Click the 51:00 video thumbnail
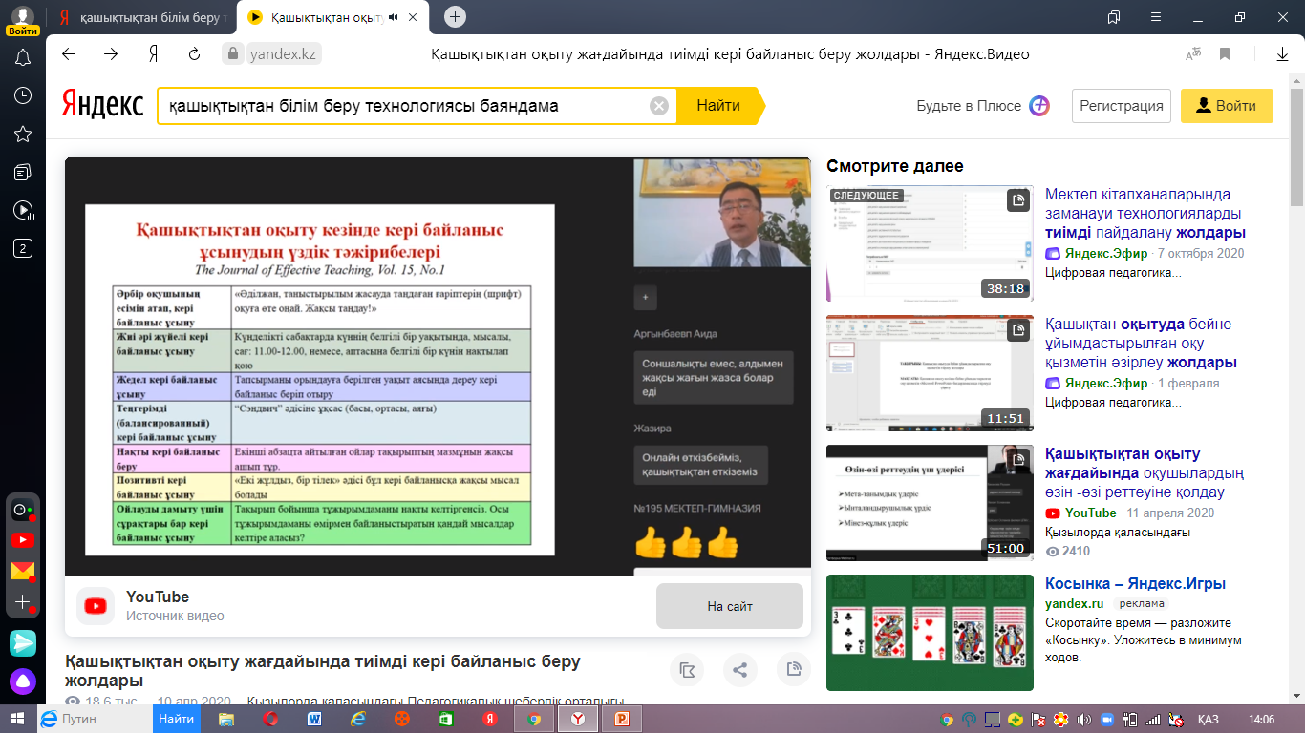This screenshot has height=733, width=1305. pyautogui.click(x=929, y=503)
